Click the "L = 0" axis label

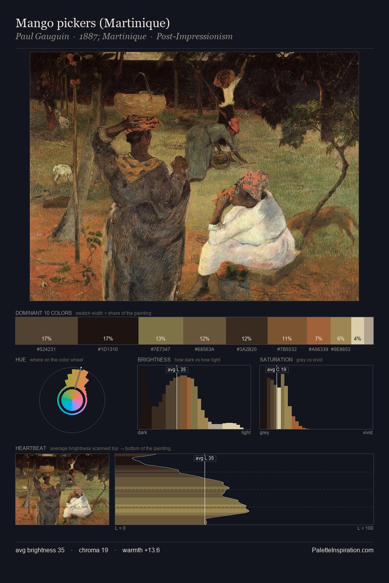tap(120, 528)
